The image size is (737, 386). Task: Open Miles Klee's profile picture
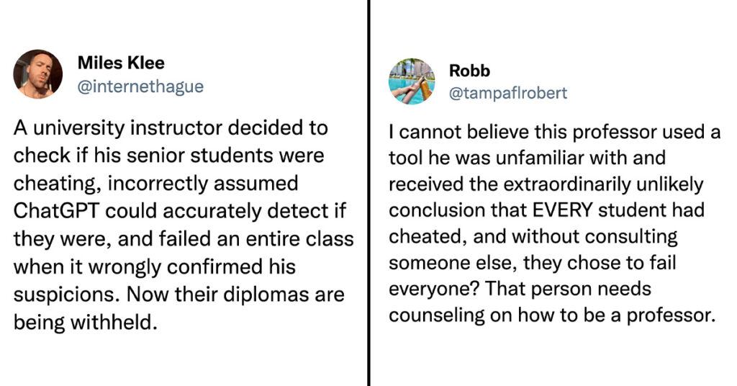click(37, 73)
